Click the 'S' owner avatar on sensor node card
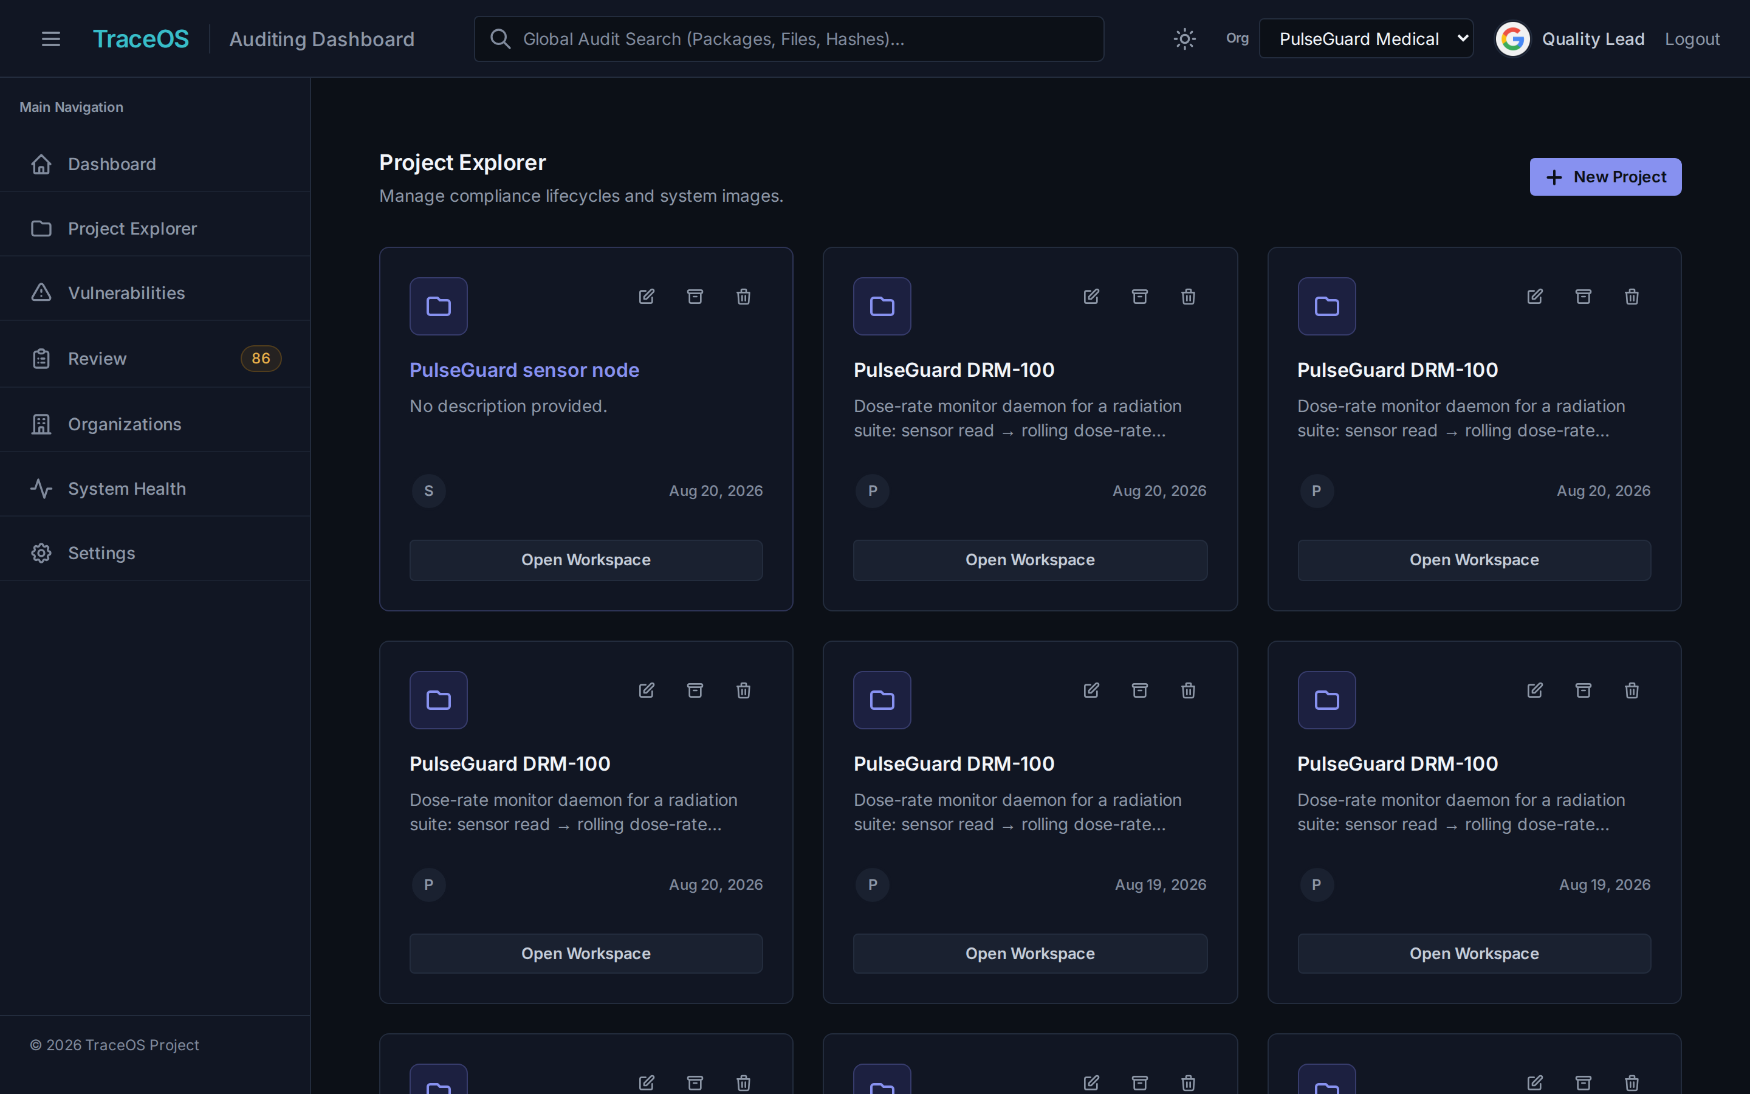The image size is (1750, 1094). point(429,490)
